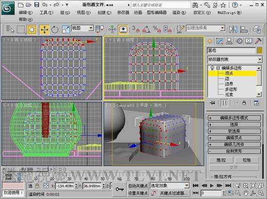
Task: Toggle lightbulb of 编辑多边形 modifier
Action: [x=212, y=68]
